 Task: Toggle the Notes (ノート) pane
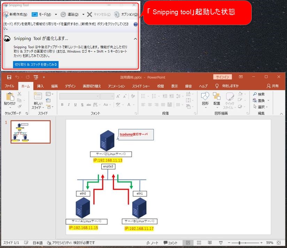[152, 243]
